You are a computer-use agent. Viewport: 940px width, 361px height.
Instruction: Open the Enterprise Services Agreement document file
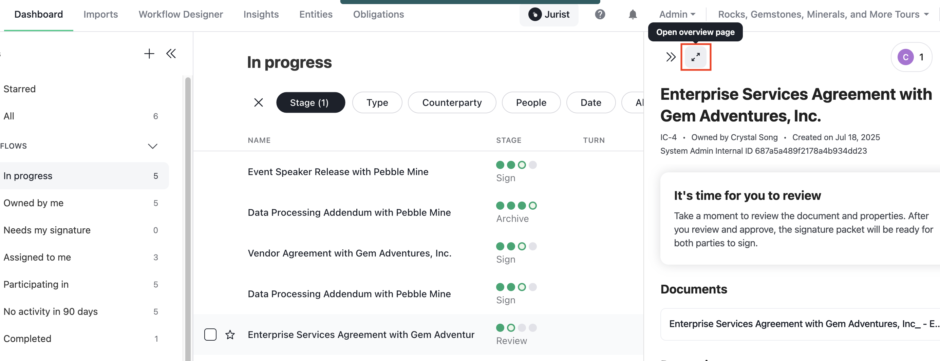800,324
